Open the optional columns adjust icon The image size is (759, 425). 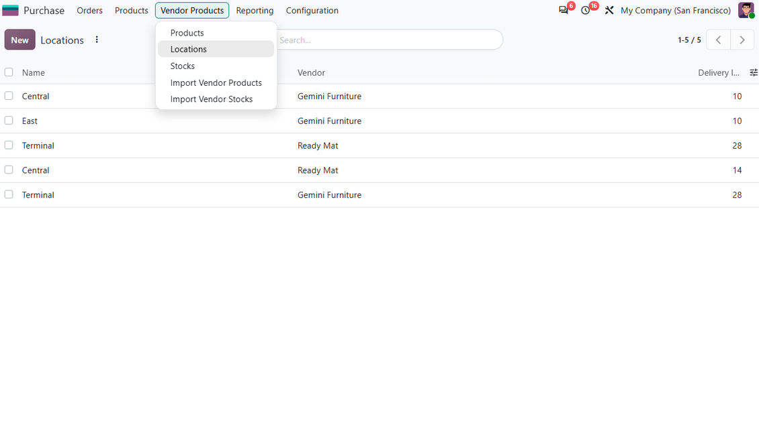tap(753, 72)
